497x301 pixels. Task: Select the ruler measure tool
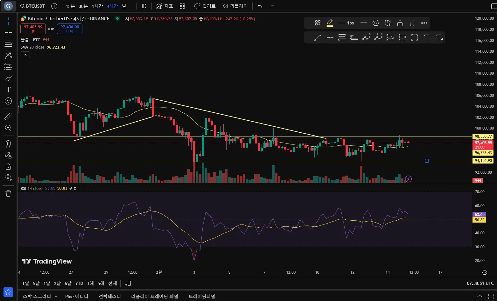point(8,117)
